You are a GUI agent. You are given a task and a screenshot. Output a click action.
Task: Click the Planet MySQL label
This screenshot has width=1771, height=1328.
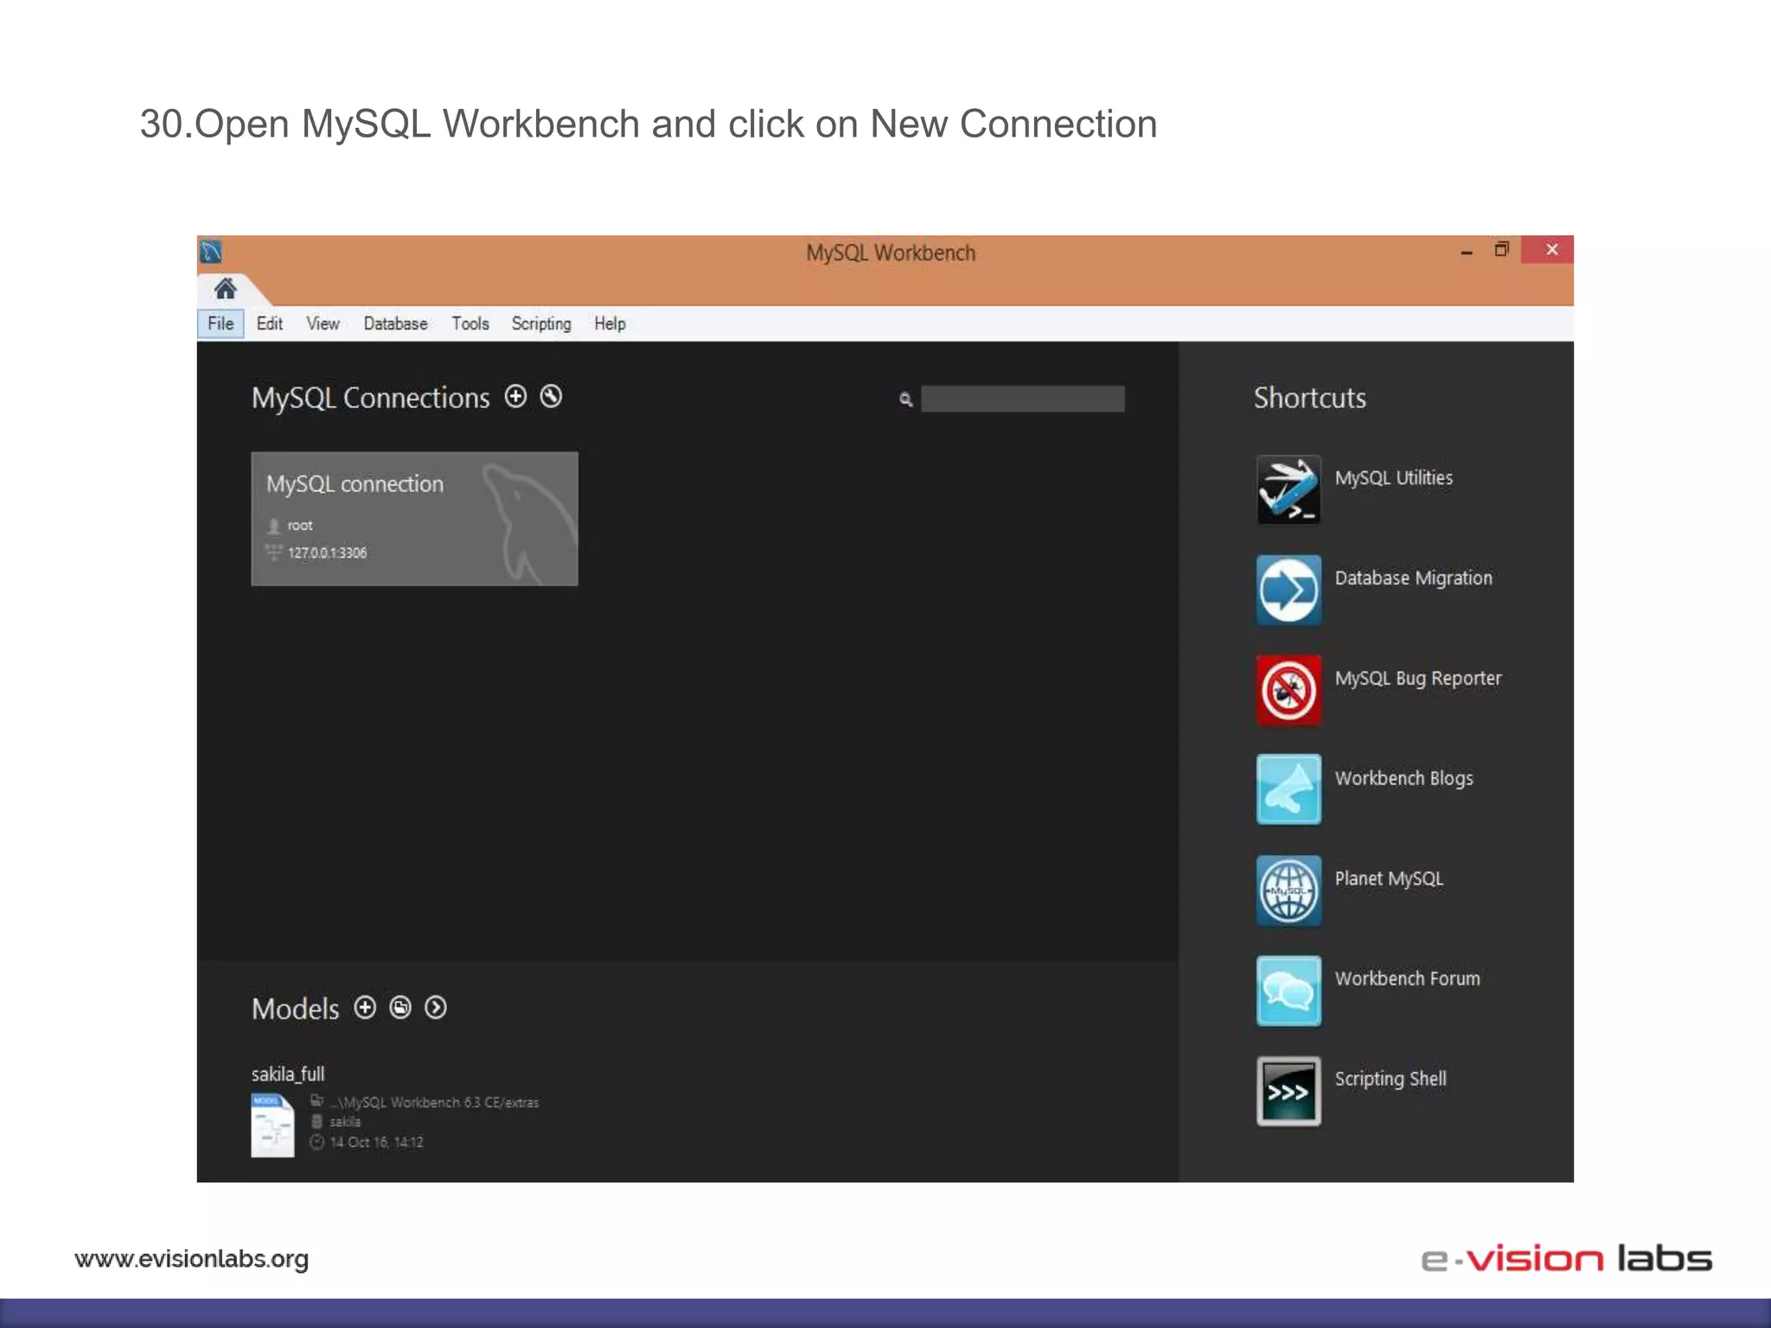(1389, 879)
